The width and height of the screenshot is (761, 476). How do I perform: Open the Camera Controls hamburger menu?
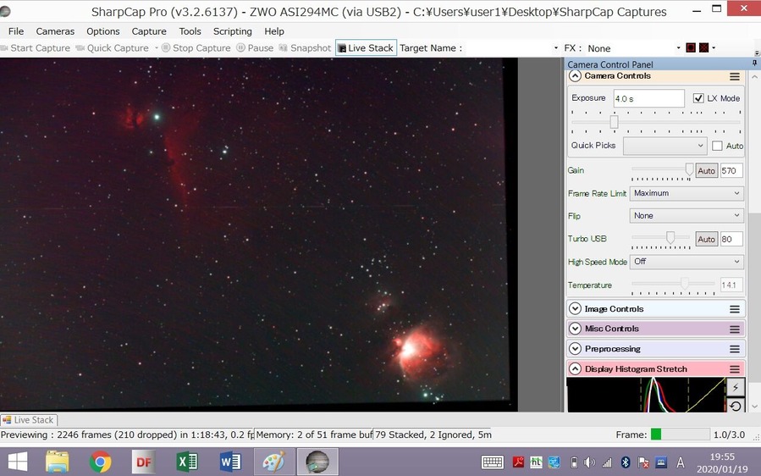coord(734,77)
